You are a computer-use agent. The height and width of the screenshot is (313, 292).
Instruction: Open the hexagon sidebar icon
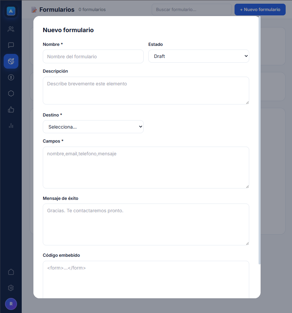coord(11,93)
